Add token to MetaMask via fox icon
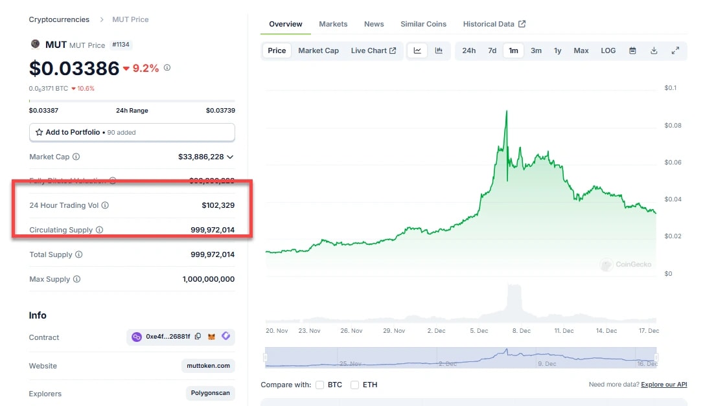The width and height of the screenshot is (727, 406). tap(211, 337)
